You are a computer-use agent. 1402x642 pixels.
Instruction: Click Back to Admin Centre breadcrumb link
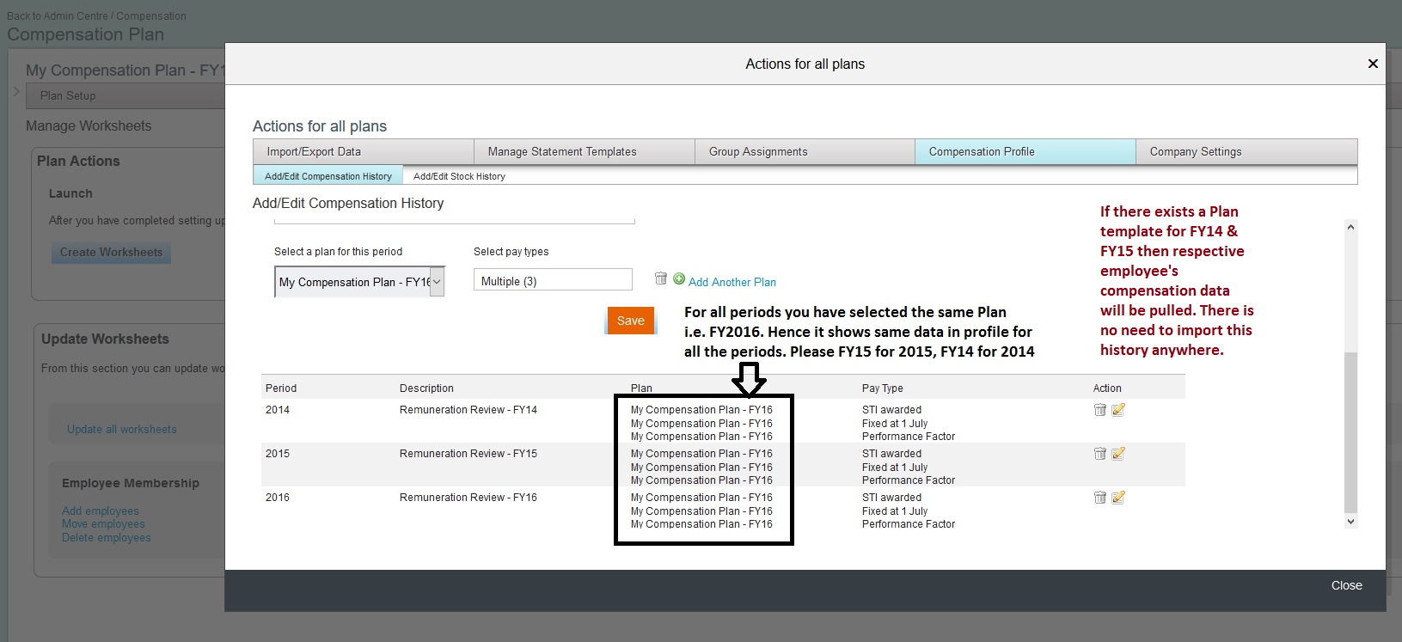pos(58,15)
